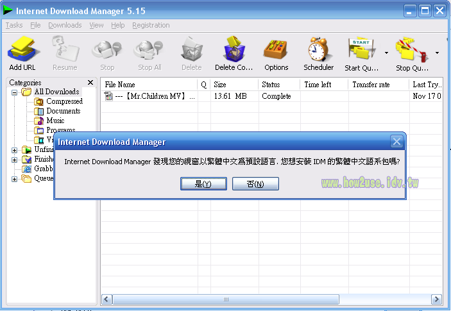Open the Stop Queue dropdown arrow

coord(437,53)
